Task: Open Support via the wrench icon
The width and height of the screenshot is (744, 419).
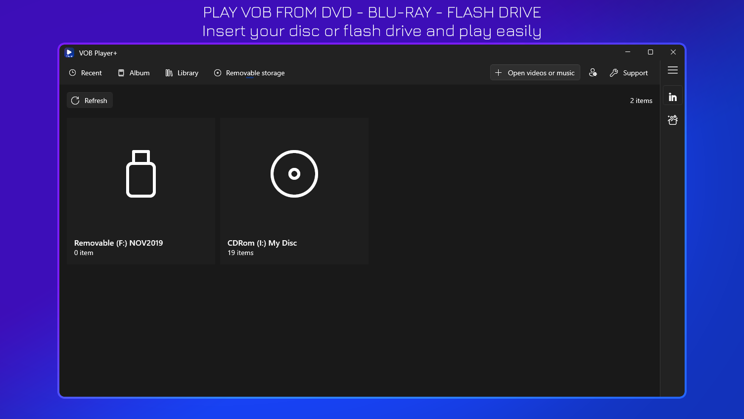Action: (x=614, y=72)
